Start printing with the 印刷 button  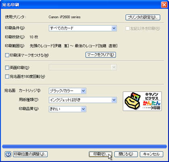[100, 154]
